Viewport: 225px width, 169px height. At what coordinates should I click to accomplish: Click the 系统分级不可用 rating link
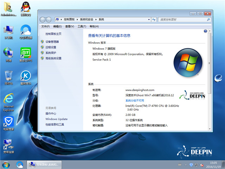(135, 101)
